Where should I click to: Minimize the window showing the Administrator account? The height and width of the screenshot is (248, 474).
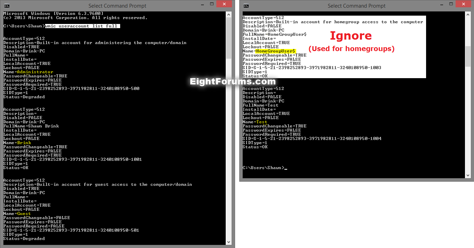(192, 5)
